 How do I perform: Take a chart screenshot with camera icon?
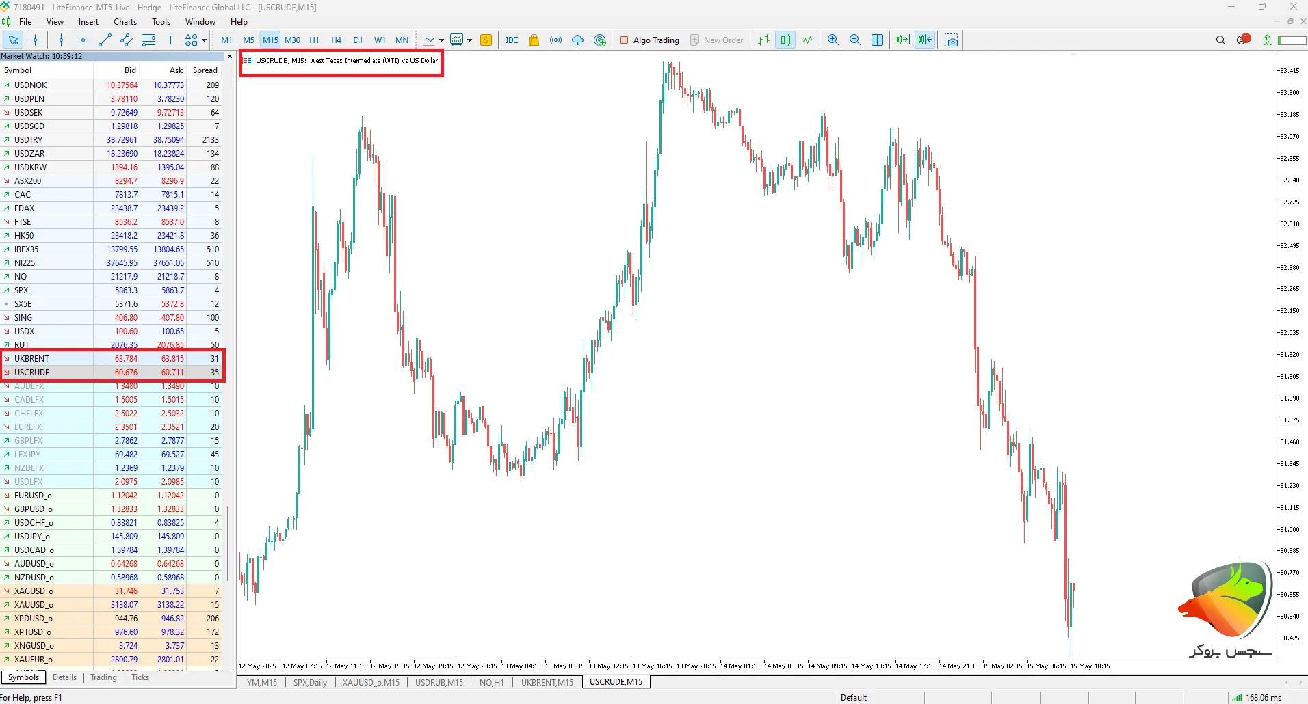coord(951,40)
